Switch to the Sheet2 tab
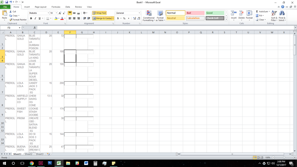297x167 pixels. tap(29, 154)
